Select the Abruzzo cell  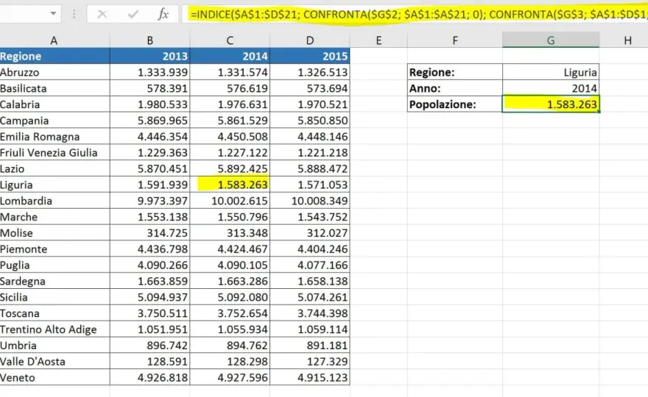[x=55, y=72]
